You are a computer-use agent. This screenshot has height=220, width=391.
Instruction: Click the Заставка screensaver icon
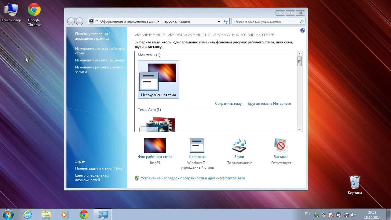(x=281, y=145)
